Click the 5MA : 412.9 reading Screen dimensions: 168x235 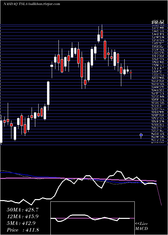point(21,223)
